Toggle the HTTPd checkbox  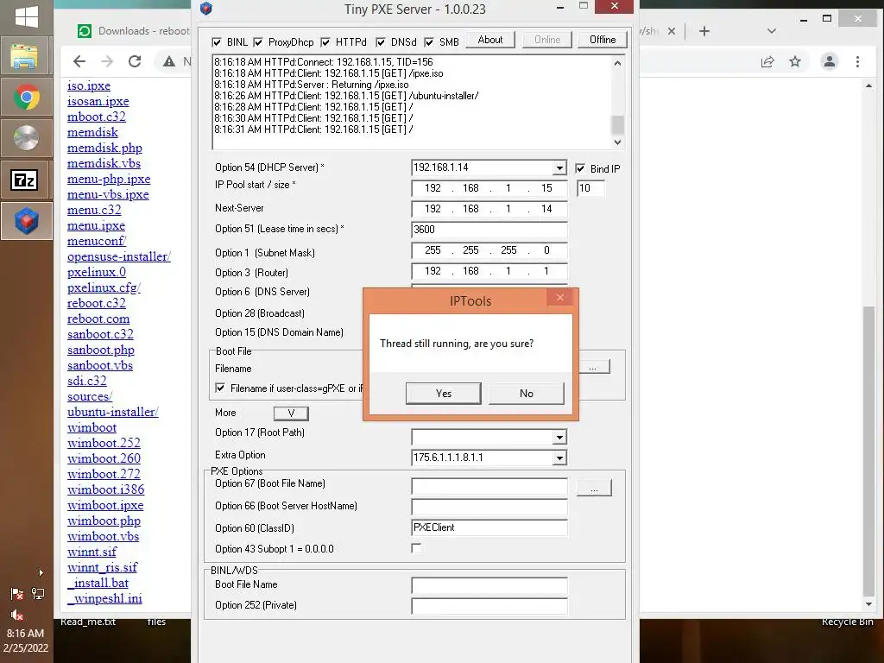coord(325,42)
